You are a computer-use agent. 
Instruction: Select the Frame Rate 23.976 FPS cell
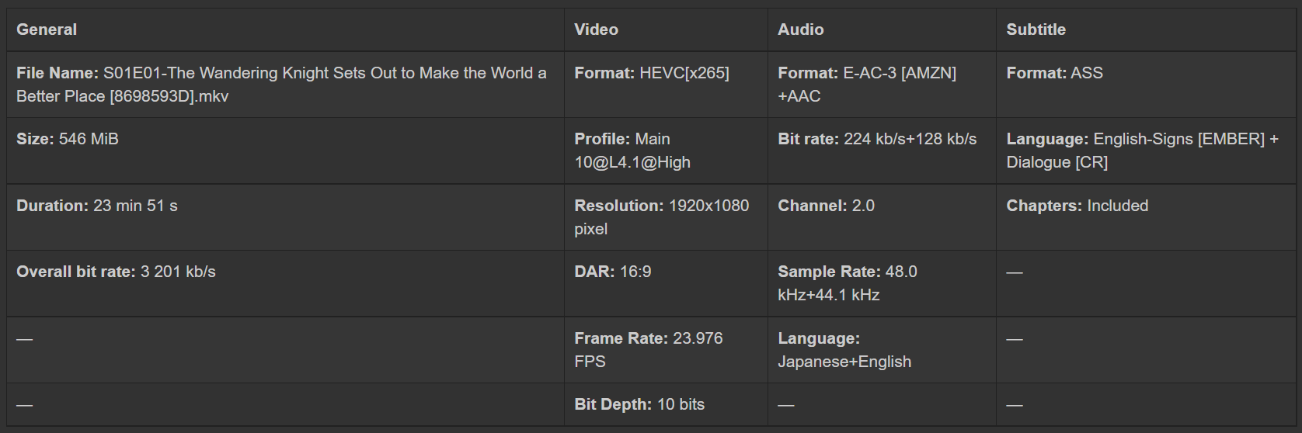tap(648, 350)
